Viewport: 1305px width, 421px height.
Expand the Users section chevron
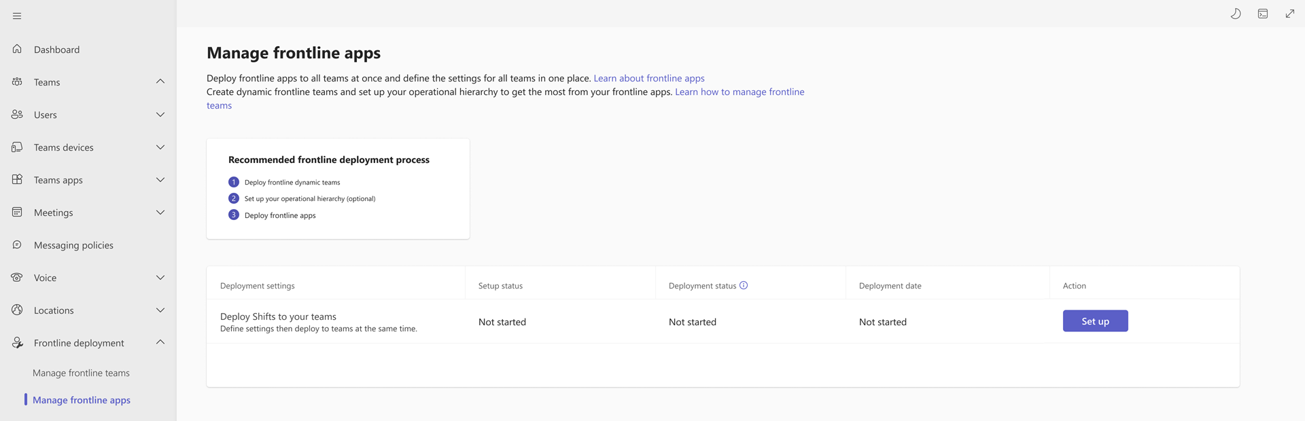pyautogui.click(x=160, y=114)
